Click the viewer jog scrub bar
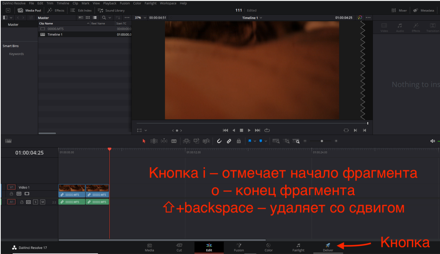 252,123
